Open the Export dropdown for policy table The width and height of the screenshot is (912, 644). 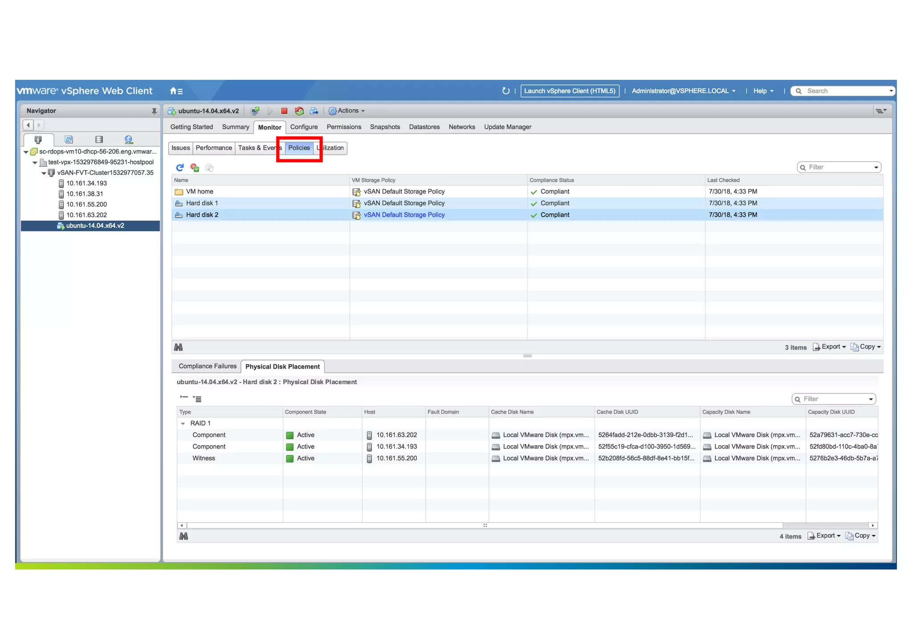[x=830, y=347]
